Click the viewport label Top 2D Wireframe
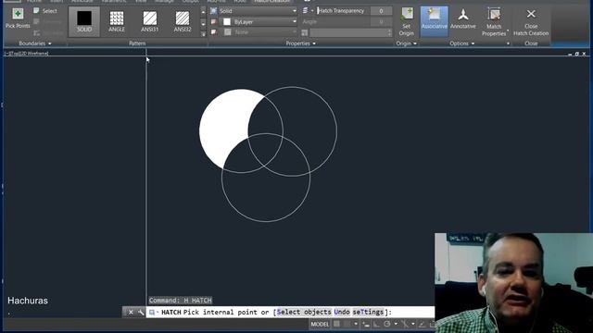The width and height of the screenshot is (593, 333). [x=27, y=54]
